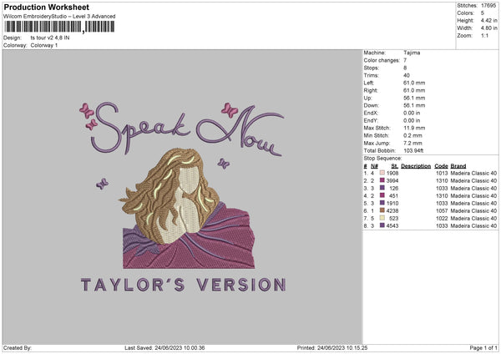
Task: Click the Total Bobbin value '103.94ft'
Action: (413, 150)
